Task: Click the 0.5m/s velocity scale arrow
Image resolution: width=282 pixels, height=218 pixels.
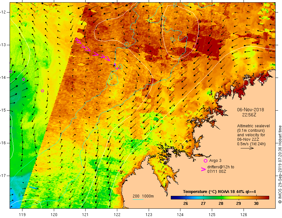Action: click(247, 148)
